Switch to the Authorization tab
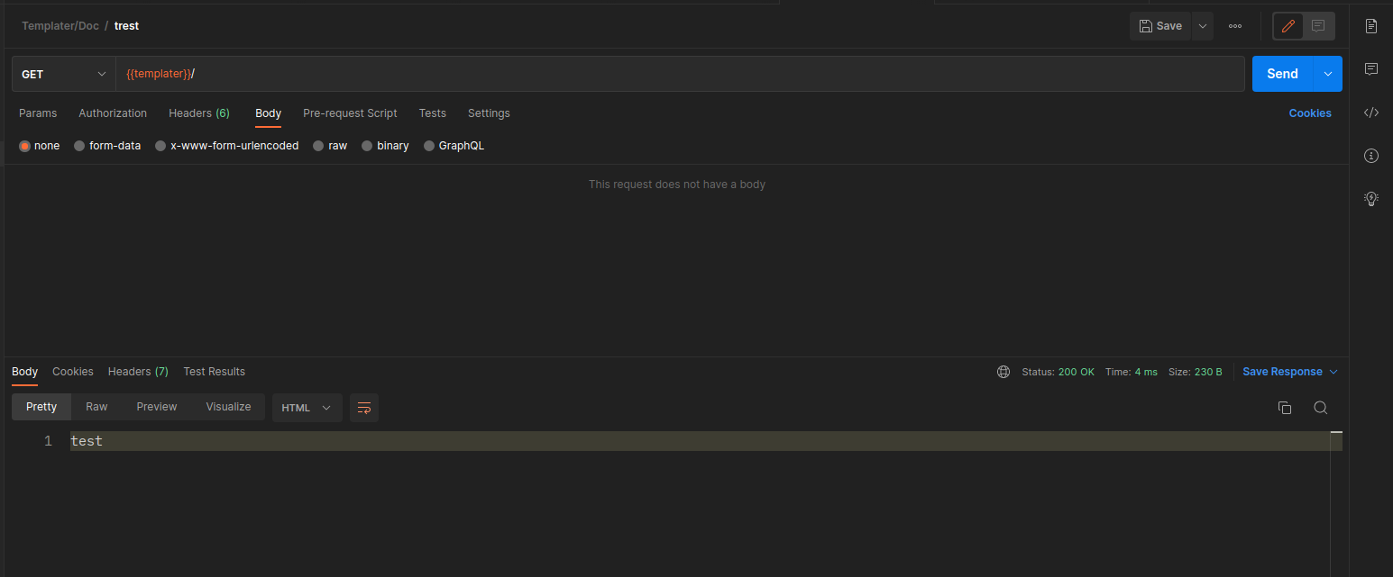 (113, 113)
